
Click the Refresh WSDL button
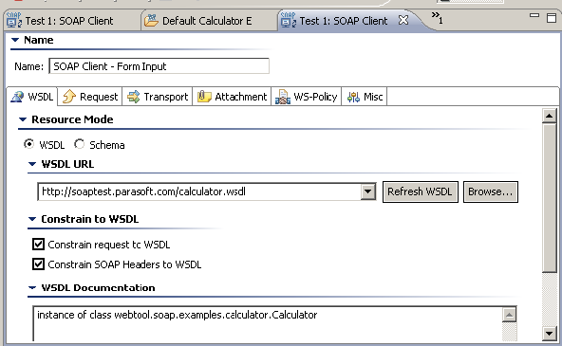click(420, 191)
